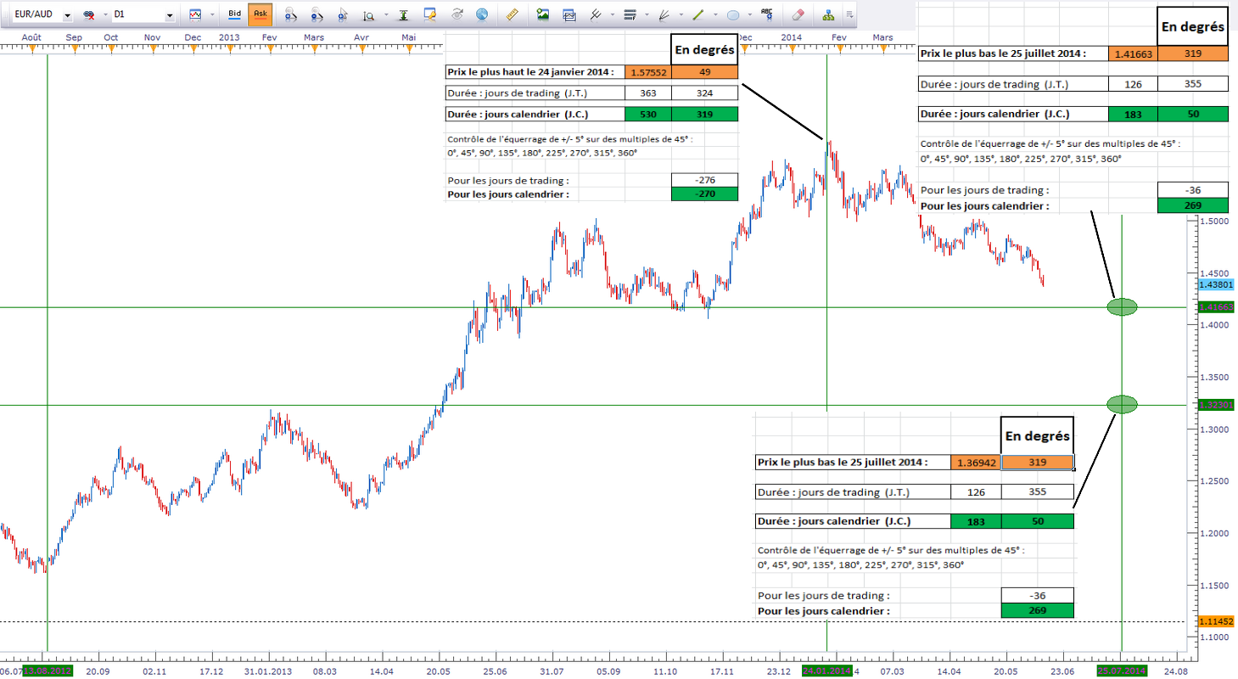The width and height of the screenshot is (1238, 679).
Task: Expand the chart type dropdown arrow
Action: (211, 15)
